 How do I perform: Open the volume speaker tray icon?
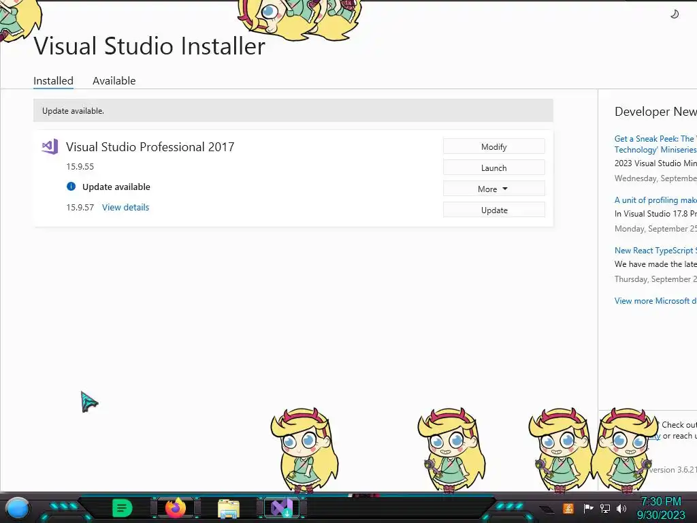[x=621, y=508]
